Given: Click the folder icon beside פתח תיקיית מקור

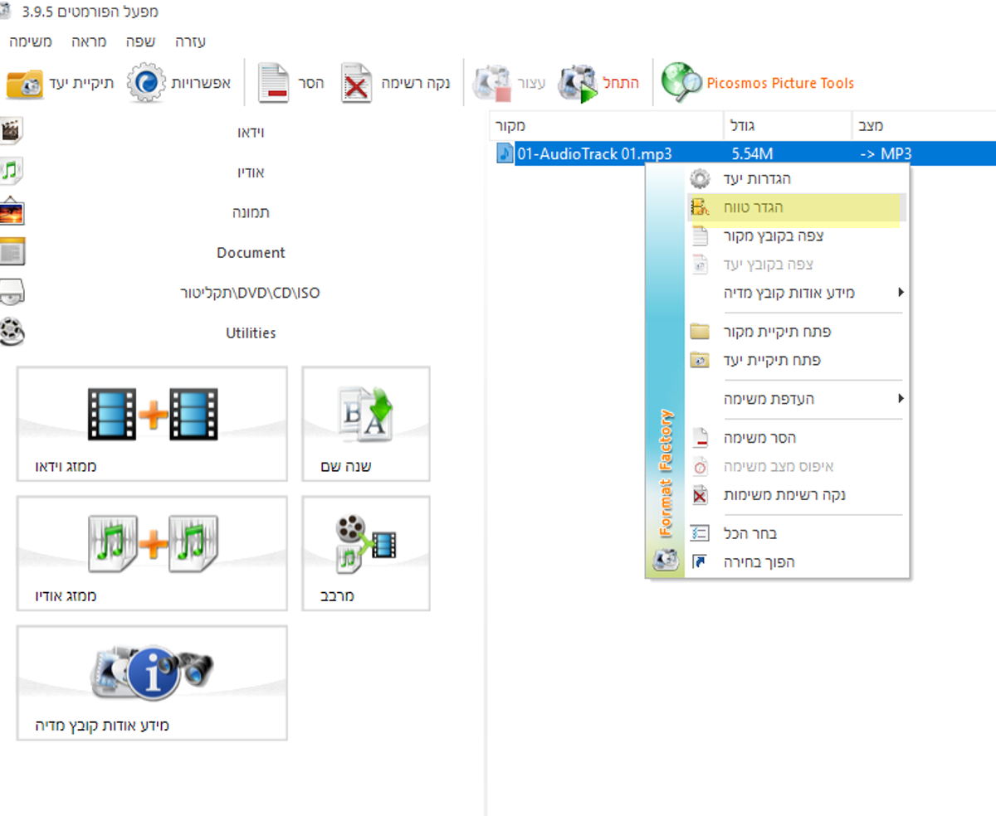Looking at the screenshot, I should click(x=701, y=332).
